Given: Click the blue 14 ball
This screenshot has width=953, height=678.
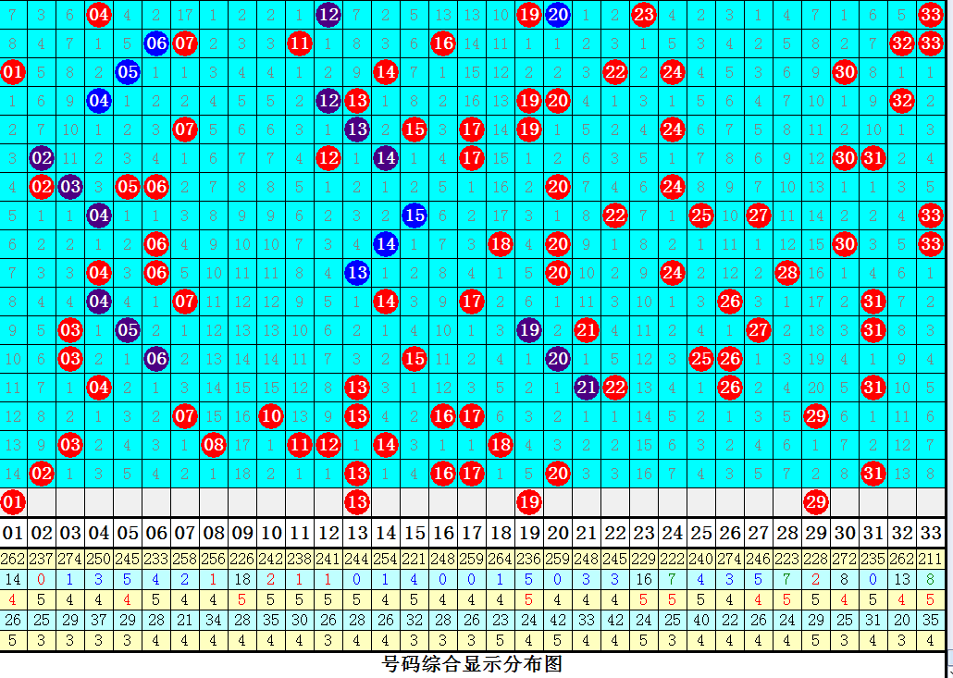Looking at the screenshot, I should pos(386,244).
